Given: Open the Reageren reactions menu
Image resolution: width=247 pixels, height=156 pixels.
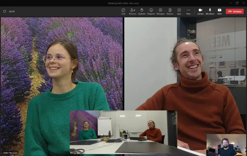Looking at the screenshot, I should pos(151,11).
